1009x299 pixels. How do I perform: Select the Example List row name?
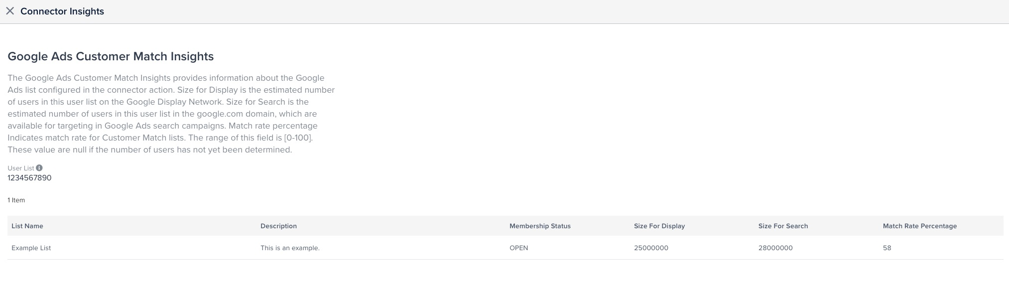click(31, 248)
